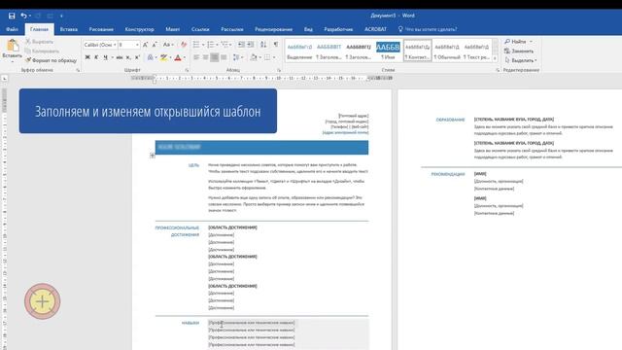Apply the Обычный style from gallery
The image size is (622, 350).
(447, 51)
